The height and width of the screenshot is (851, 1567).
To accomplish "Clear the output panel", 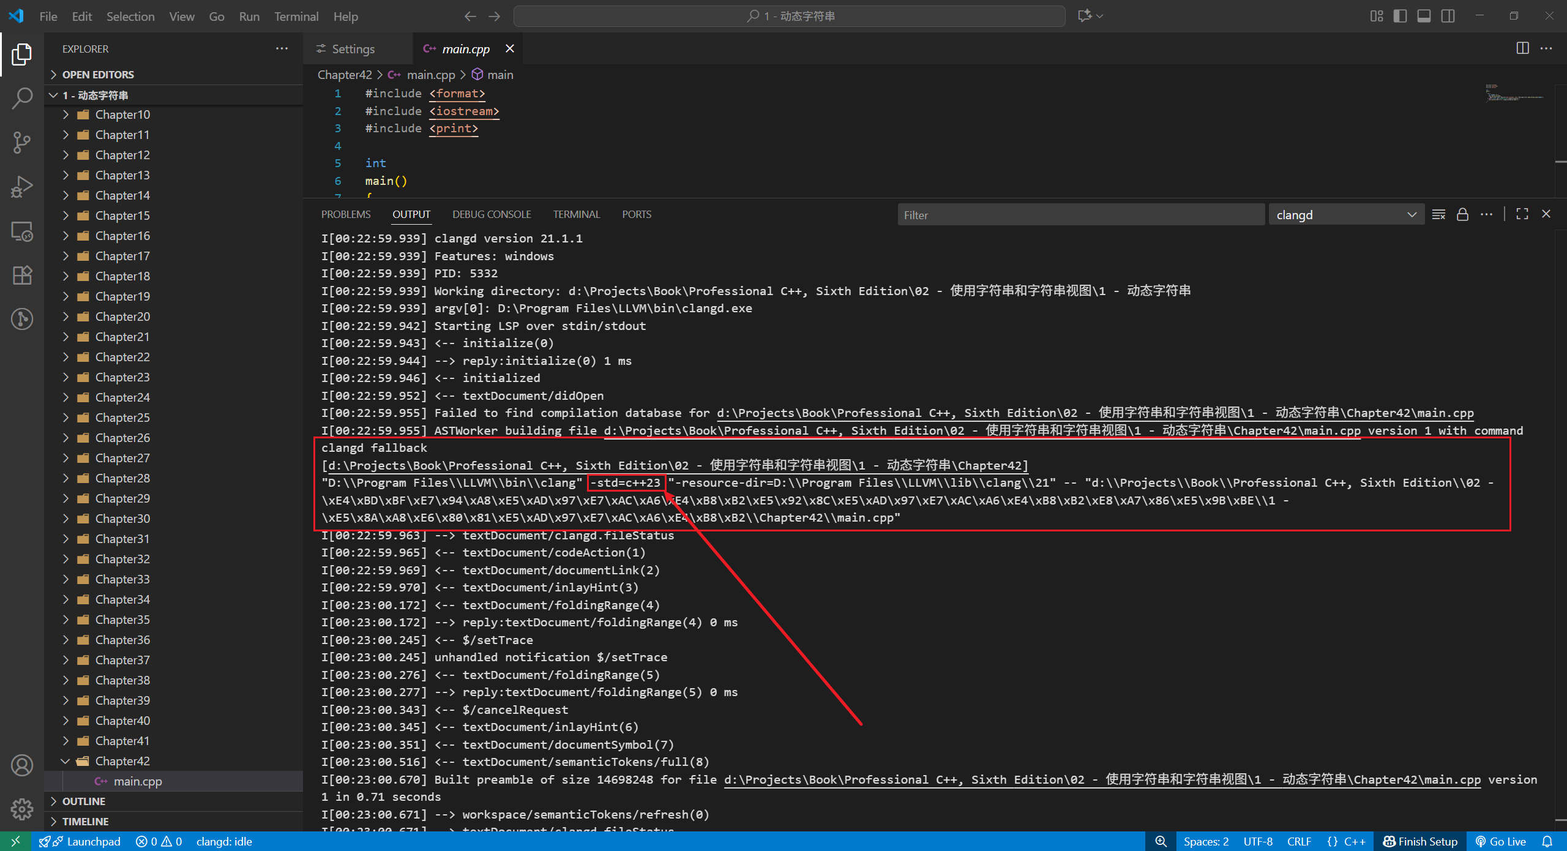I will coord(1438,214).
